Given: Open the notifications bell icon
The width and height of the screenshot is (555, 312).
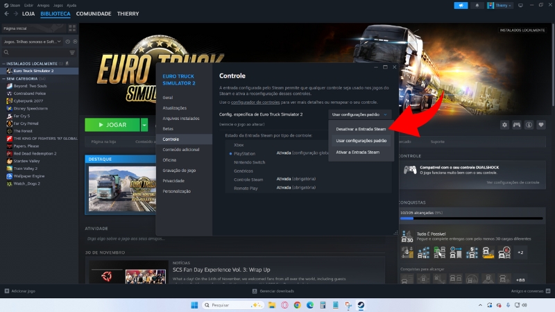Looking at the screenshot, I should (477, 6).
